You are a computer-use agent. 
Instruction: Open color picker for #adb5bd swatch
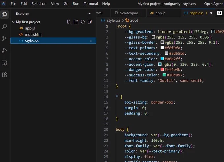point(166,53)
